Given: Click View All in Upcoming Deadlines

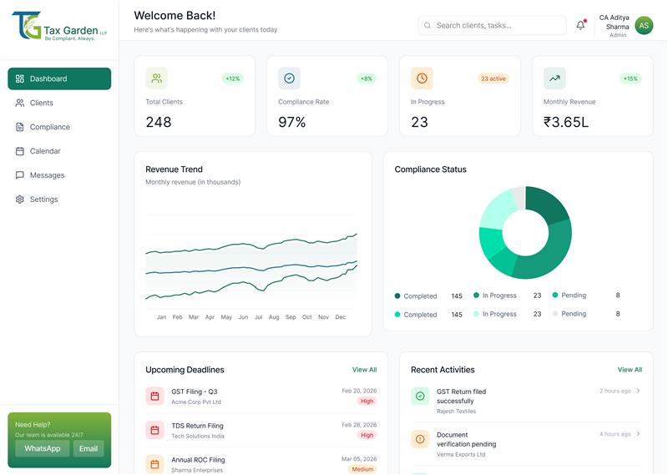Looking at the screenshot, I should pos(364,370).
